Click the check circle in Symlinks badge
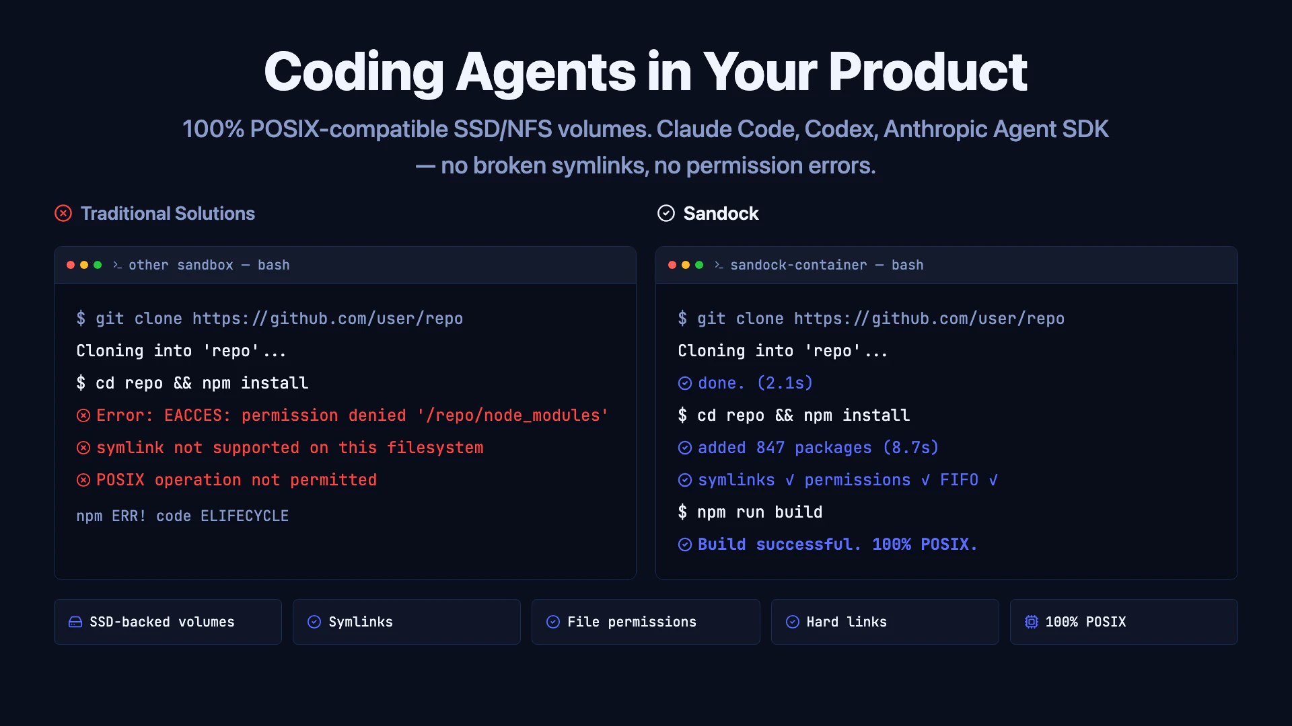This screenshot has height=726, width=1292. coord(314,622)
